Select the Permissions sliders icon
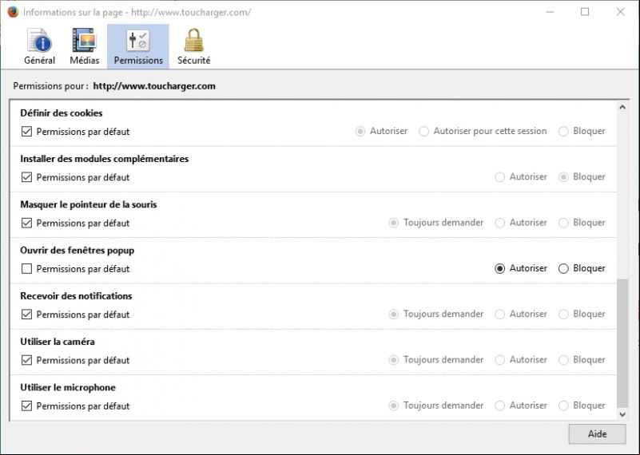The width and height of the screenshot is (640, 455). click(x=138, y=41)
